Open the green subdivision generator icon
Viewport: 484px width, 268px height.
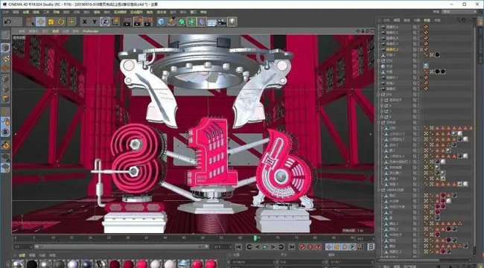point(182,22)
